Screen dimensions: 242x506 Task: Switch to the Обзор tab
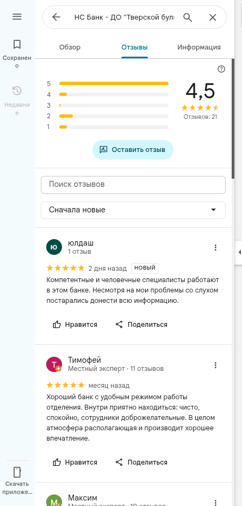(70, 47)
